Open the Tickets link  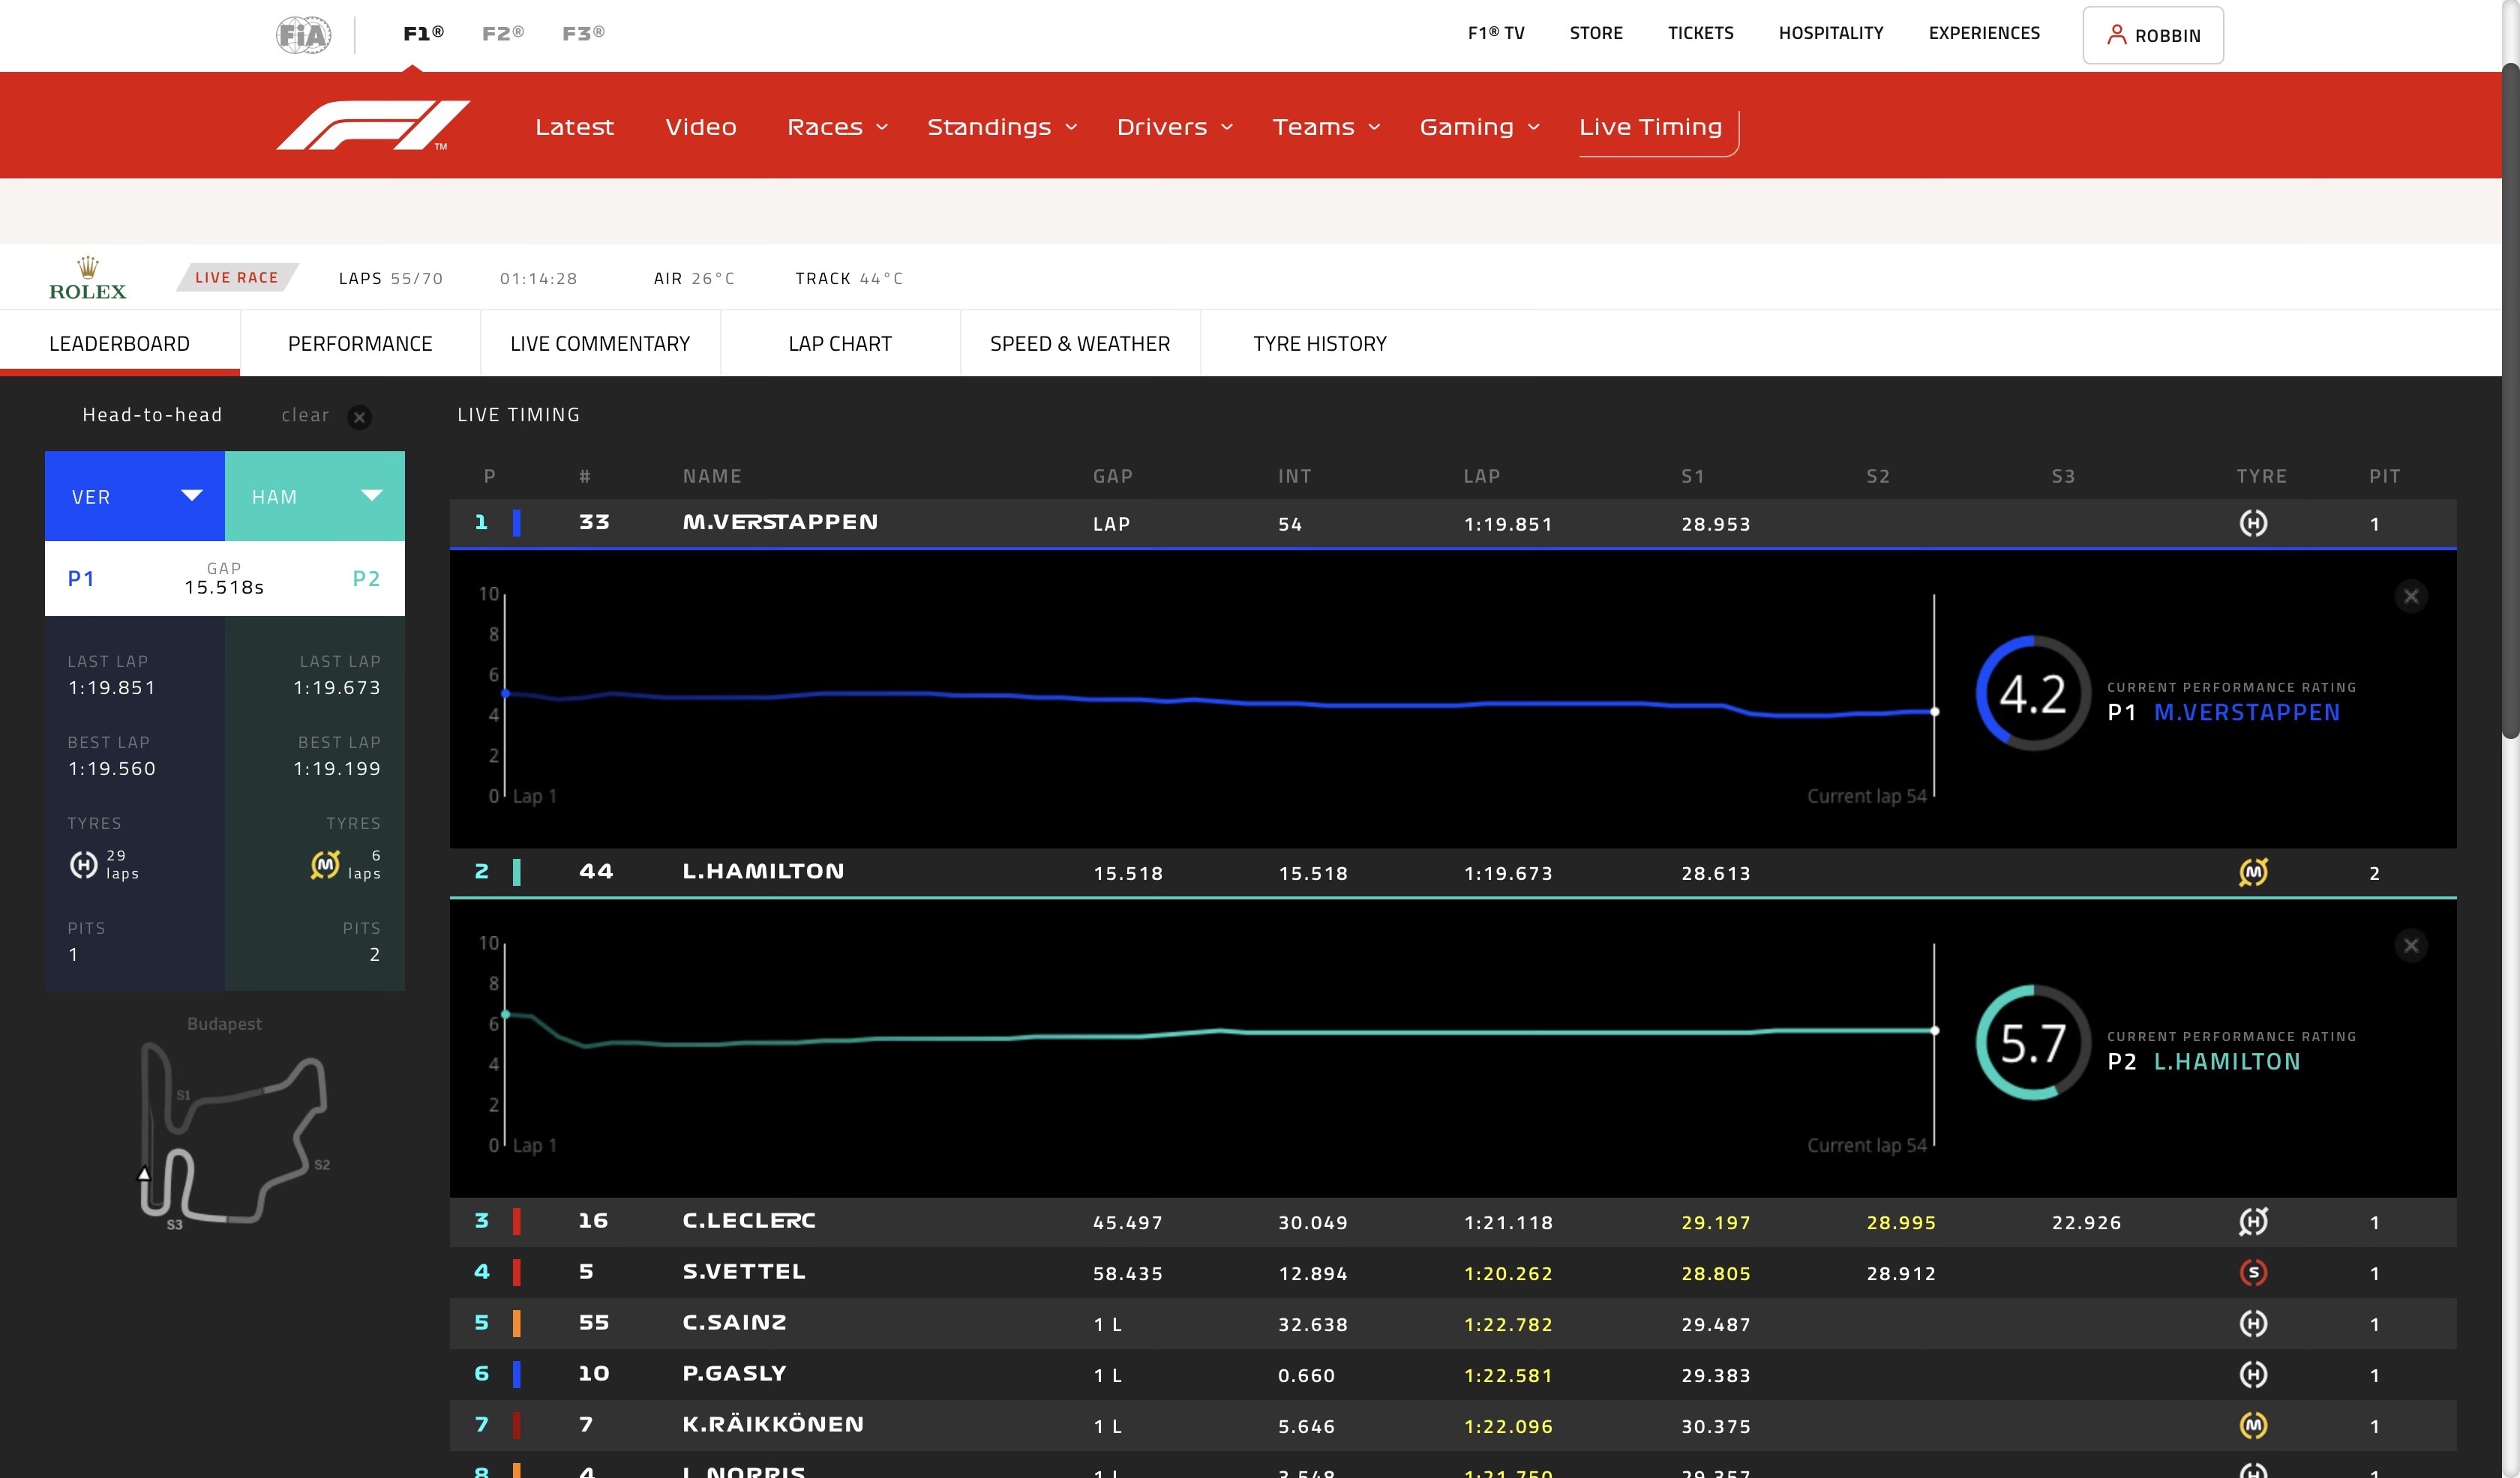coord(1700,33)
